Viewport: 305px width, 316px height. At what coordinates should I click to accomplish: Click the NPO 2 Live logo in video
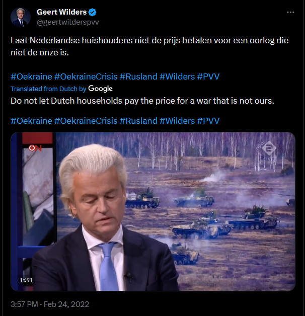[266, 150]
